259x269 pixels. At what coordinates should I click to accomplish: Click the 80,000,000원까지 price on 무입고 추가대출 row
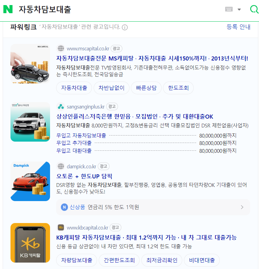pyautogui.click(x=218, y=143)
